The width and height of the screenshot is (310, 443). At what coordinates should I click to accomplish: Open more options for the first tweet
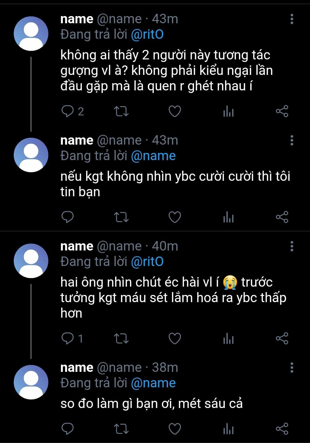point(292,19)
